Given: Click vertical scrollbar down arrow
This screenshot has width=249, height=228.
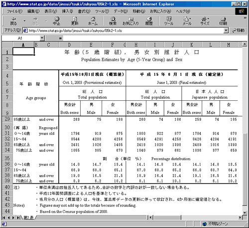Looking at the screenshot, I should coord(245,213).
